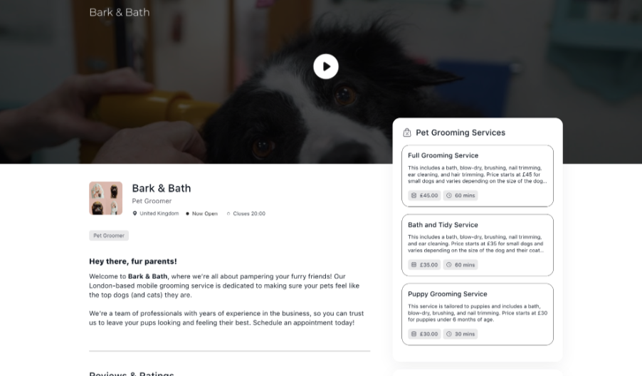
Task: Click the 30 mins duration badge
Action: [x=461, y=334]
